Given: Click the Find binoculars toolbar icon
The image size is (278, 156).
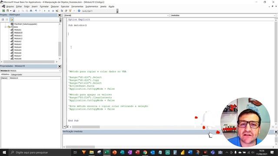Looking at the screenshot, I should pyautogui.click(x=31, y=11).
